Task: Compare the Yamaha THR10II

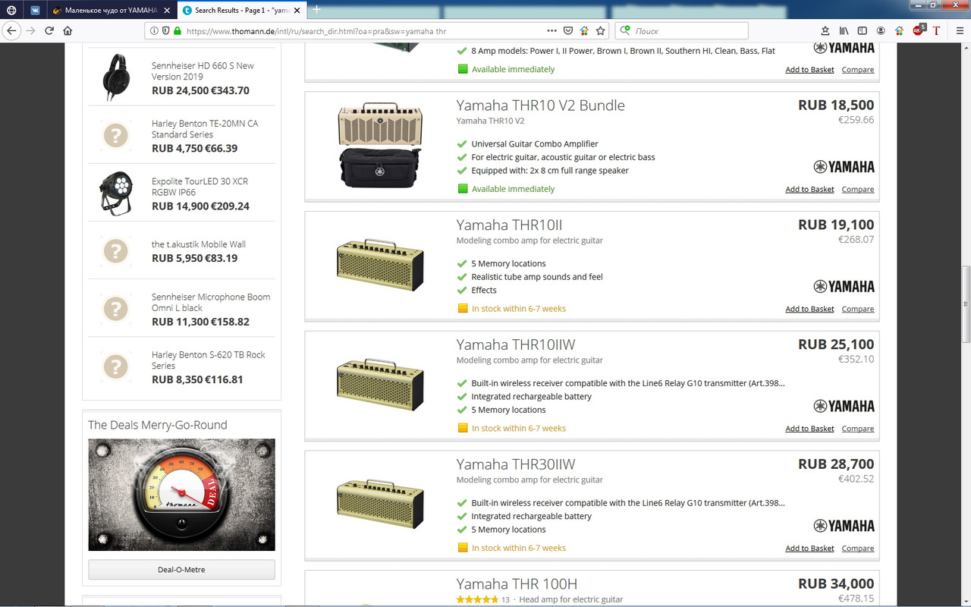Action: coord(858,309)
